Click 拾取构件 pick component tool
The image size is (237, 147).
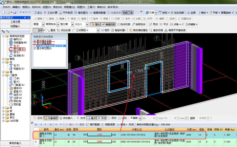point(139,24)
